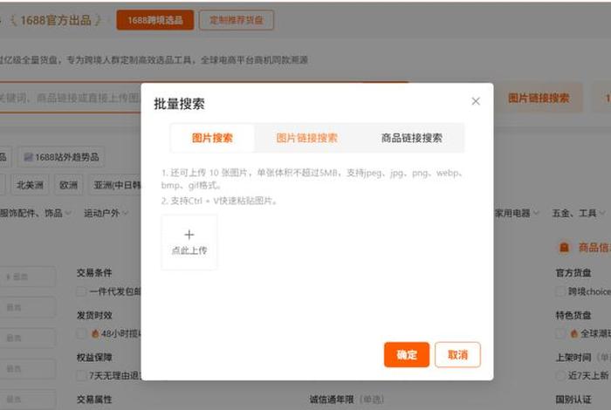Click the flame icon beside 48小时揽收
Image resolution: width=611 pixels, height=410 pixels.
click(94, 334)
